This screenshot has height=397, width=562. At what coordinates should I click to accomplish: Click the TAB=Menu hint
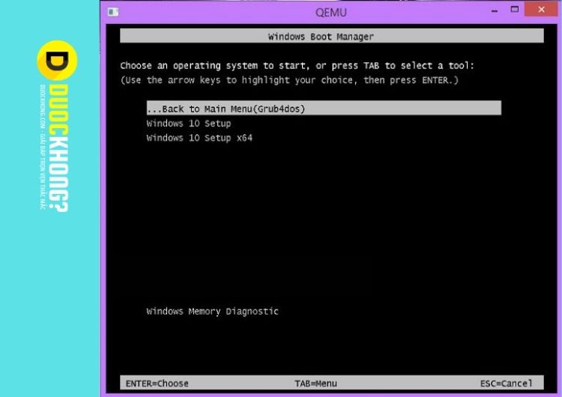315,384
